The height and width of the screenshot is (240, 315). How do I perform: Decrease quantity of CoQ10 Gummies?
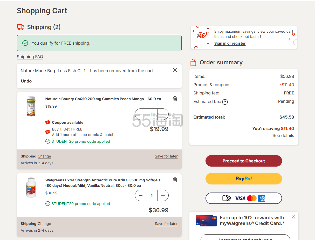pos(141,114)
